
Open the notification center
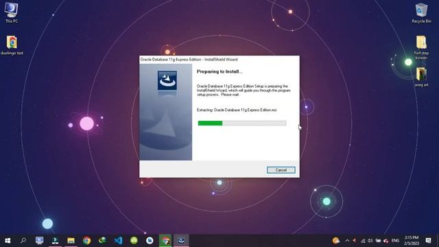click(x=428, y=241)
